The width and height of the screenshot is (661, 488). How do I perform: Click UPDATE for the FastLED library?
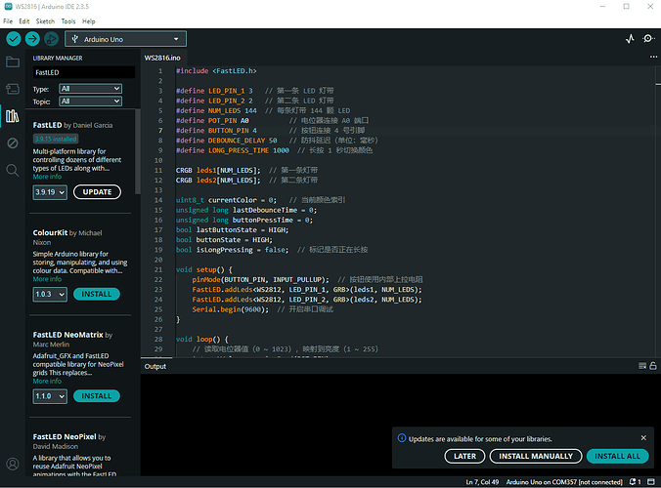(x=97, y=192)
